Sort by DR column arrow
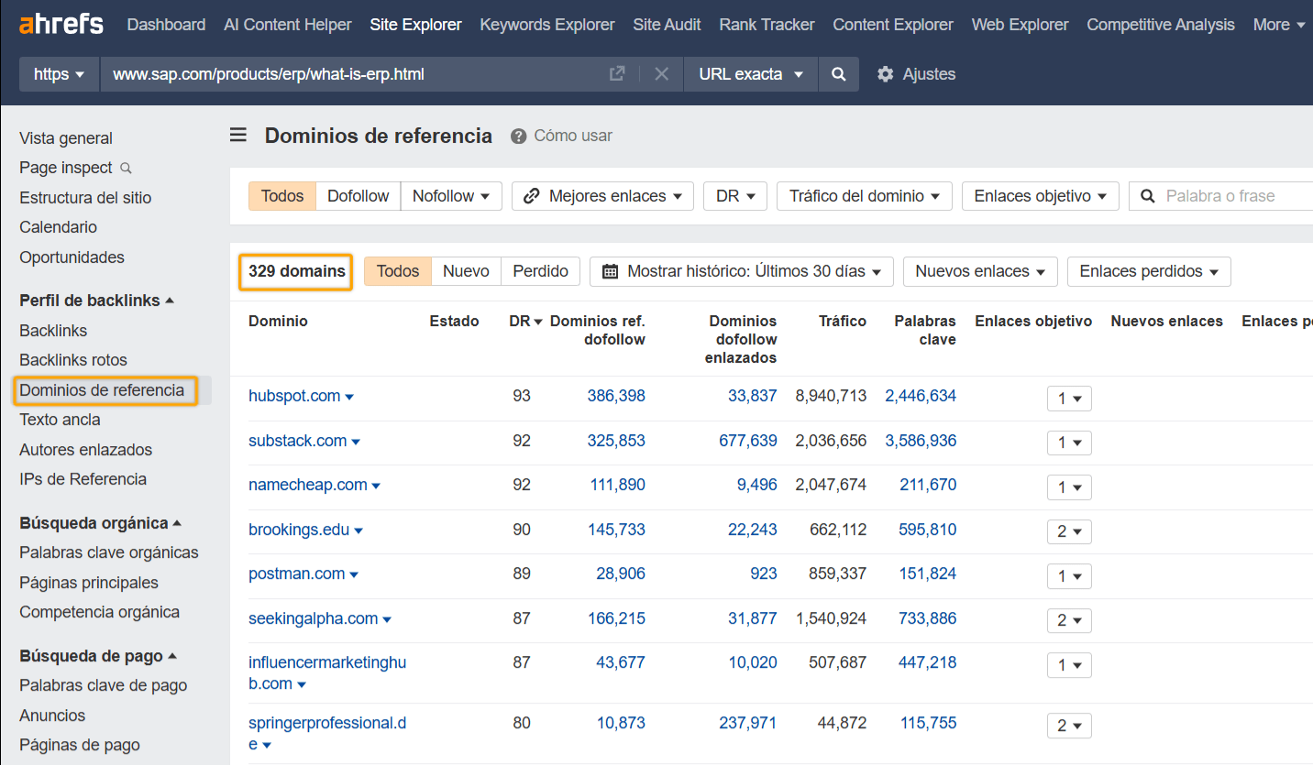Viewport: 1313px width, 765px height. point(538,322)
